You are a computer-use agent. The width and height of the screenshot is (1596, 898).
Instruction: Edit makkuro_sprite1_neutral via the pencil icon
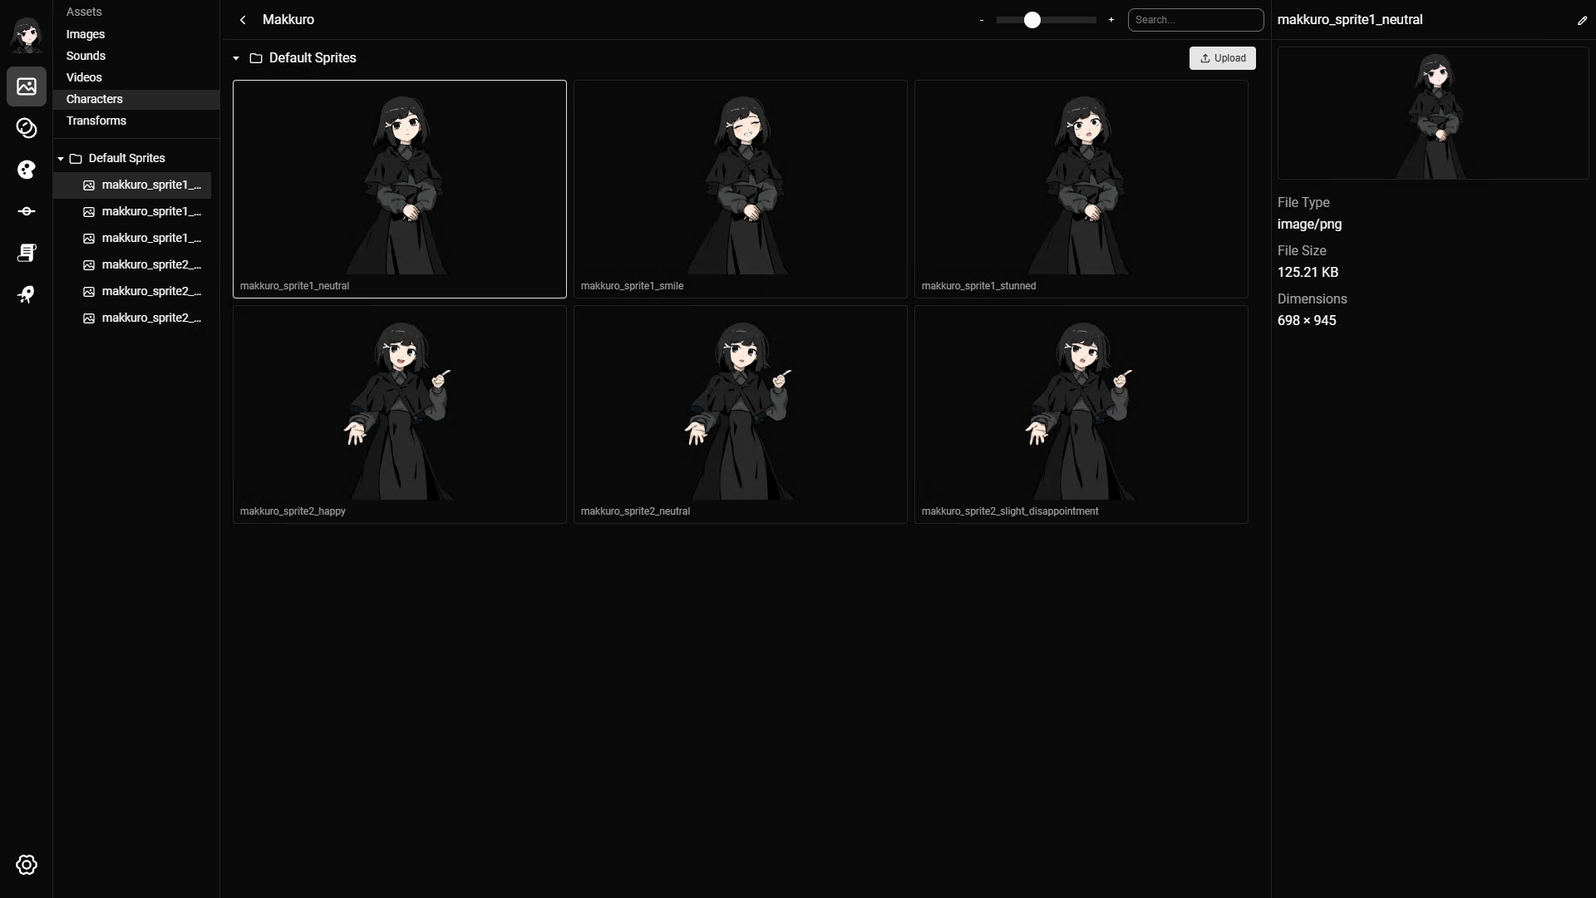coord(1583,20)
